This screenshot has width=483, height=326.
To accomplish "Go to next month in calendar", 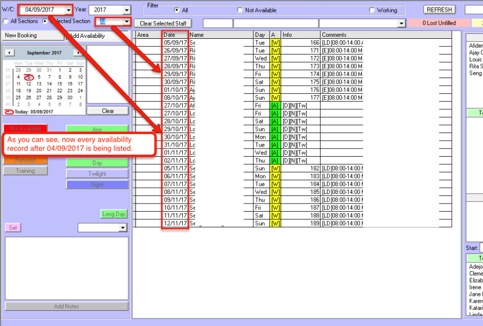I will tap(78, 53).
